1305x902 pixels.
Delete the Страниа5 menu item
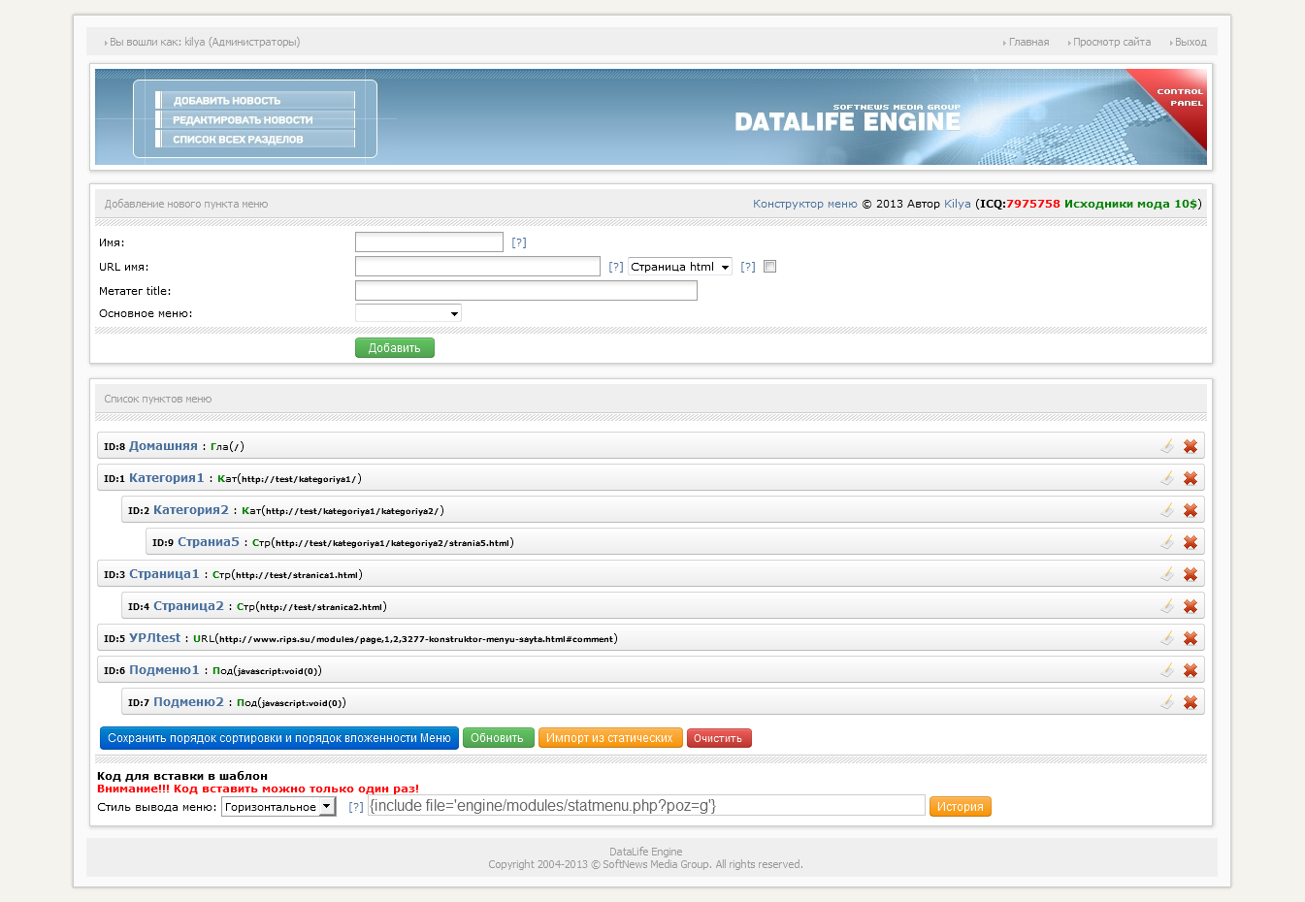[1191, 542]
